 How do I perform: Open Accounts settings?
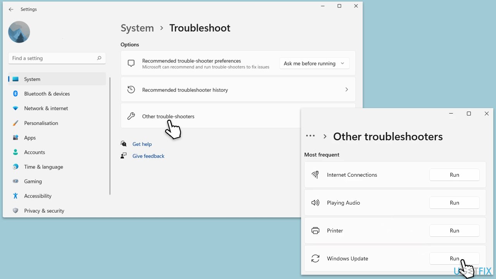(57, 152)
